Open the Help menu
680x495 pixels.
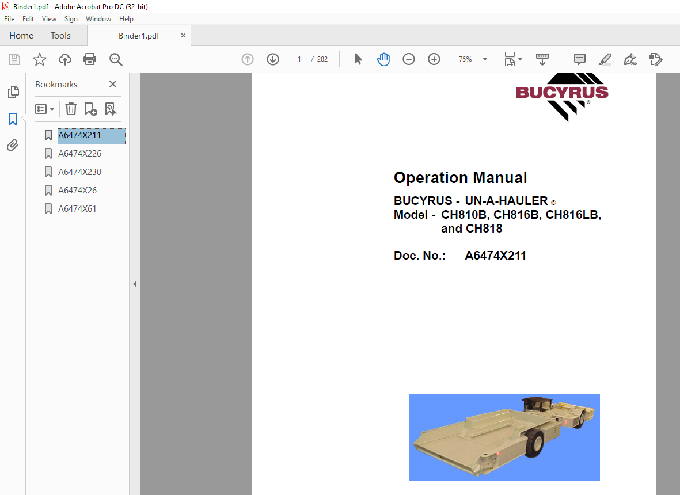coord(126,19)
